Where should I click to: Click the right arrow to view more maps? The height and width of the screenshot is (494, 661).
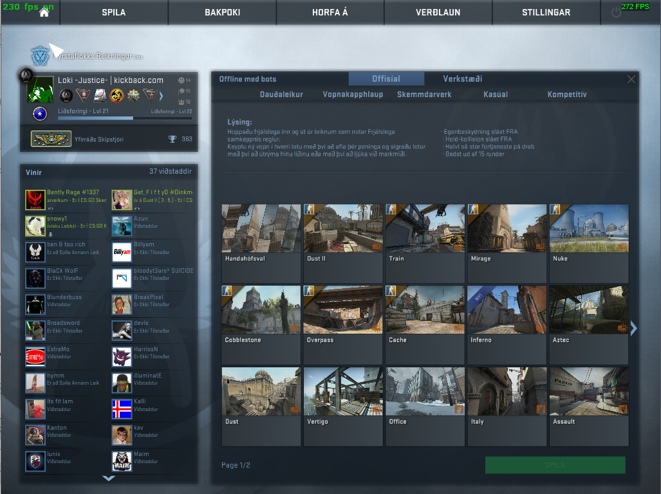(633, 328)
